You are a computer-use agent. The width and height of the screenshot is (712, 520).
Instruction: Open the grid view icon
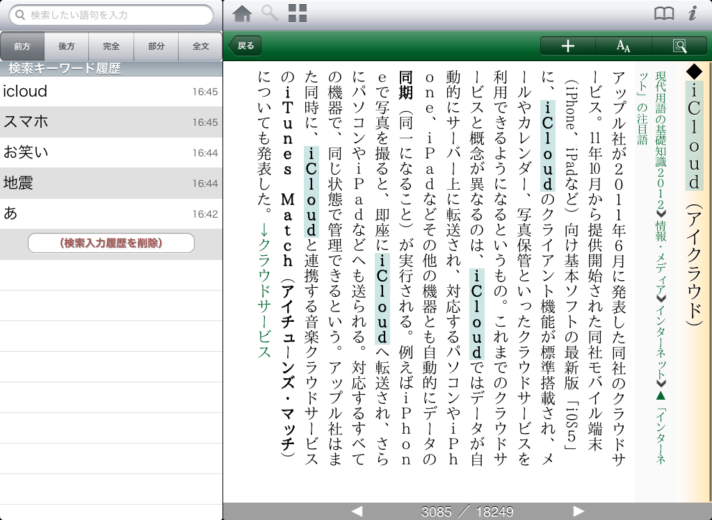point(298,13)
